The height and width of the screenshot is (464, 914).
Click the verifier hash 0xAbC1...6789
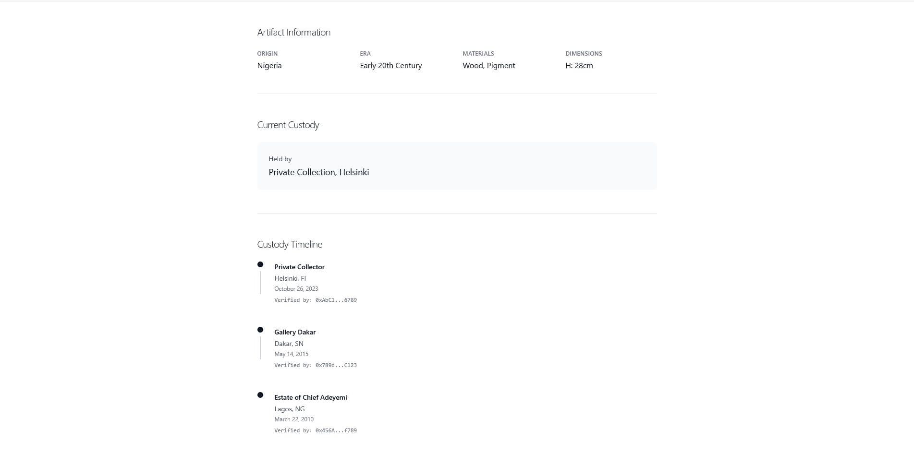pos(336,300)
